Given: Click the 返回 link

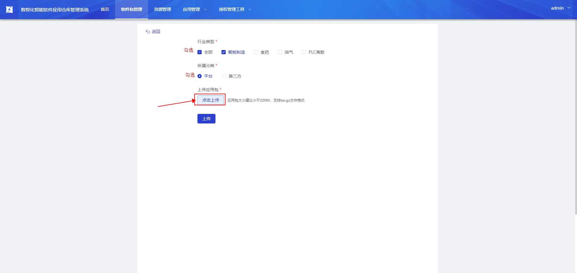Looking at the screenshot, I should 156,31.
